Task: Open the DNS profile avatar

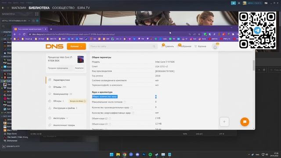Action: point(215,47)
